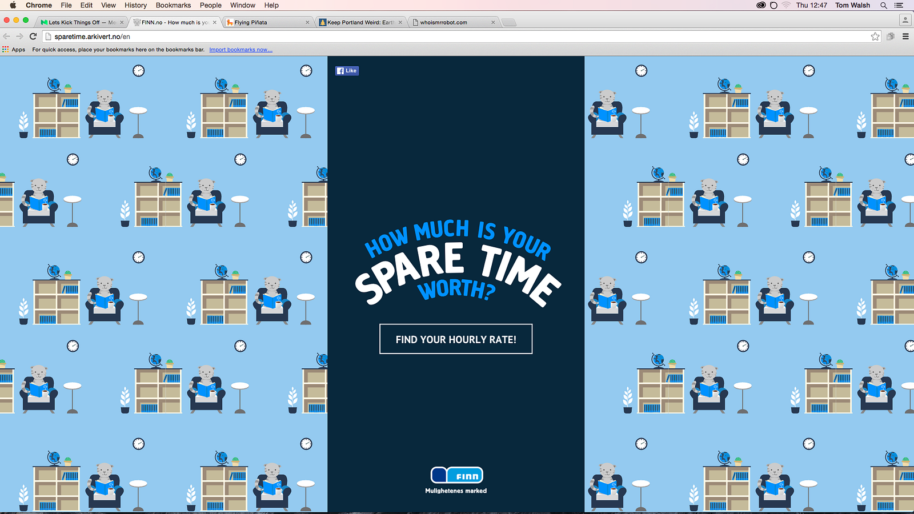Close the Keep Portland Weird tab
The image size is (914, 514).
400,23
